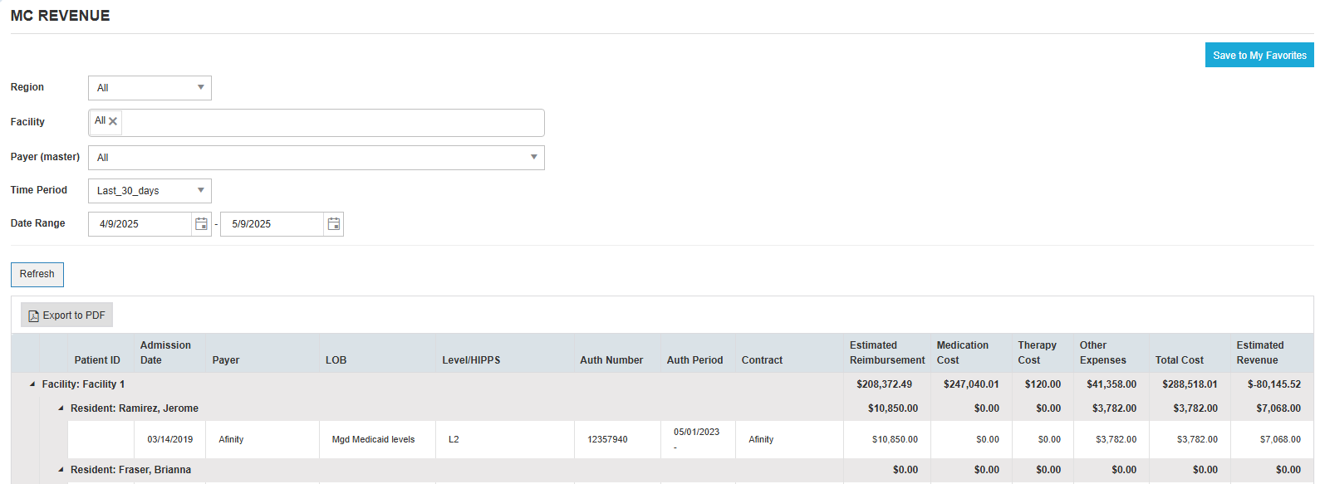The image size is (1320, 484).
Task: Click the PDF icon on Export button
Action: click(x=34, y=315)
